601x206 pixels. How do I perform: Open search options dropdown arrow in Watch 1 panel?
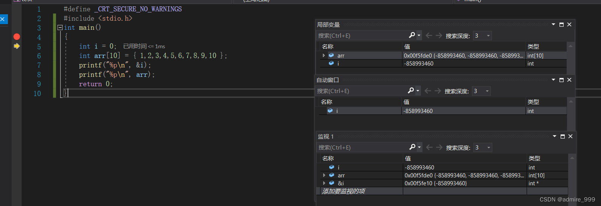[419, 147]
